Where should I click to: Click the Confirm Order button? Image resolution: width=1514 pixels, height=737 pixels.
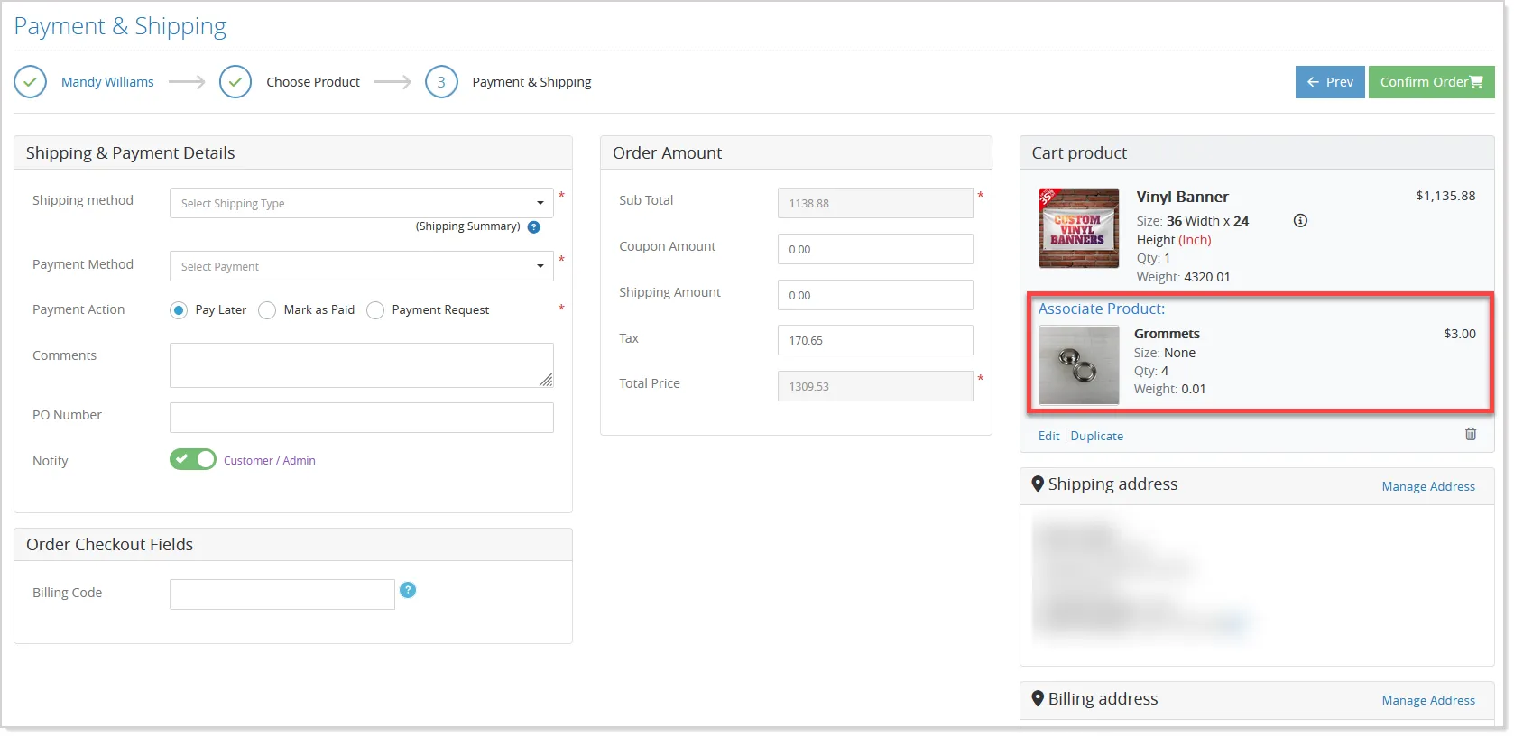click(x=1431, y=82)
